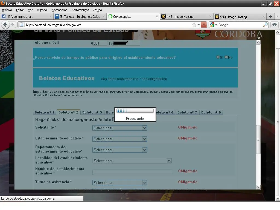280x210 pixels.
Task: Click the Firefox back arrow button
Action: point(5,25)
